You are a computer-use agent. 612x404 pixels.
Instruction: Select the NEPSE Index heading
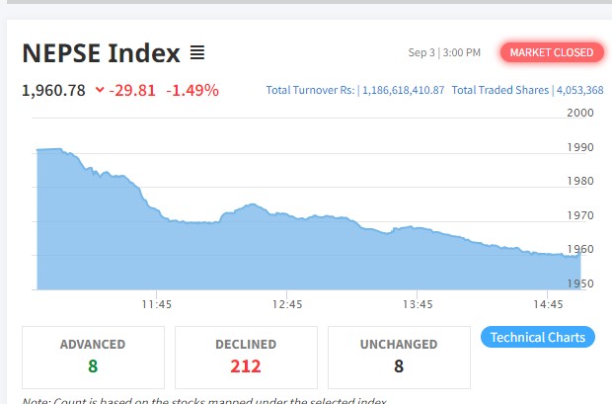[101, 52]
